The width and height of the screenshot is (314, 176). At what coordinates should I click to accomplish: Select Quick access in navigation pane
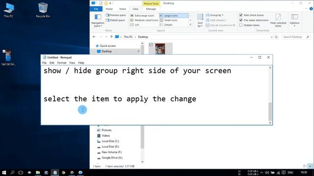click(107, 46)
